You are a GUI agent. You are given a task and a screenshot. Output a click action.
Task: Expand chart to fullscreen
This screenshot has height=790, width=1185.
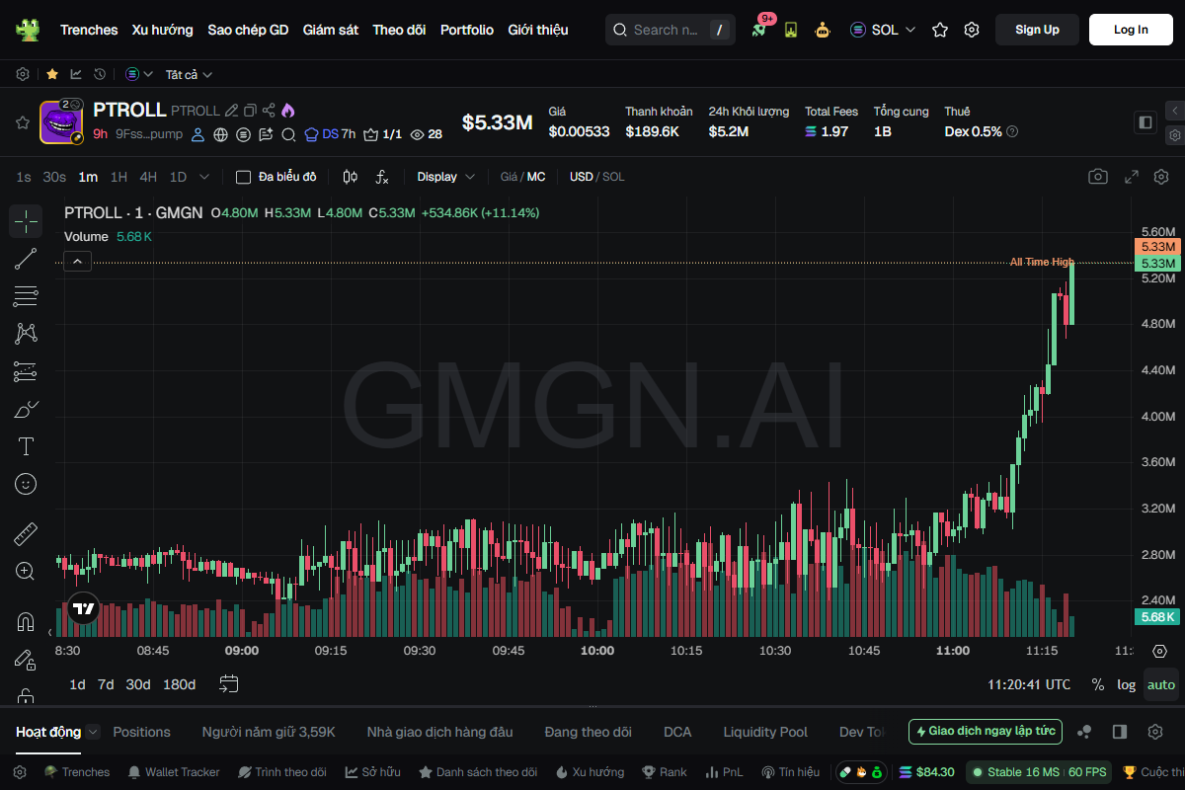tap(1132, 177)
